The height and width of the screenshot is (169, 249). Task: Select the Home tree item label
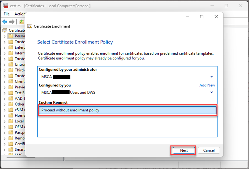coord(20,116)
